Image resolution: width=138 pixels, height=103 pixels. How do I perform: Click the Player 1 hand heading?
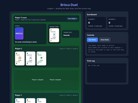click(x=18, y=95)
